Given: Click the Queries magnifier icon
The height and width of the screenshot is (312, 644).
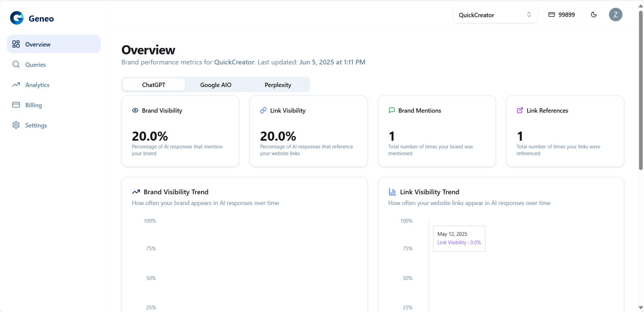Looking at the screenshot, I should click(x=16, y=64).
